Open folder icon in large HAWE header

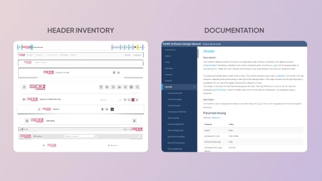pyautogui.click(x=107, y=87)
